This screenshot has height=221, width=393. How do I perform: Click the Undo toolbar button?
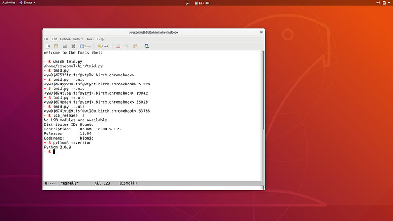point(103,46)
